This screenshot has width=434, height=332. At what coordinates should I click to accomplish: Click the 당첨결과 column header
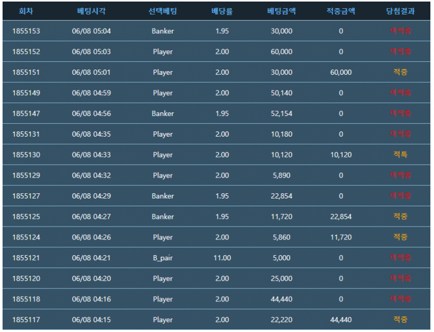click(400, 11)
